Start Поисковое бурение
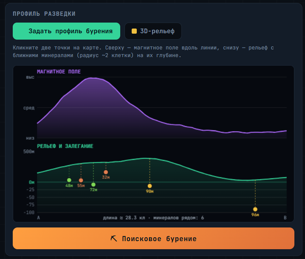Viewport: 305px width, 259px height. [x=153, y=238]
